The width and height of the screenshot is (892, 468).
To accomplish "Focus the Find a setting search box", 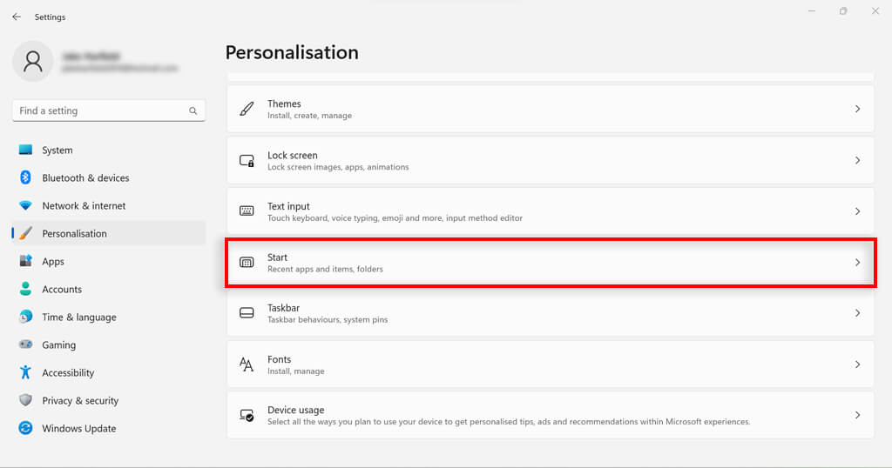I will pos(100,111).
